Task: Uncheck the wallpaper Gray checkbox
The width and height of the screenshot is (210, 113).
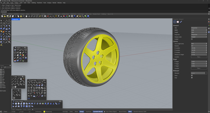Action: pos(192,78)
